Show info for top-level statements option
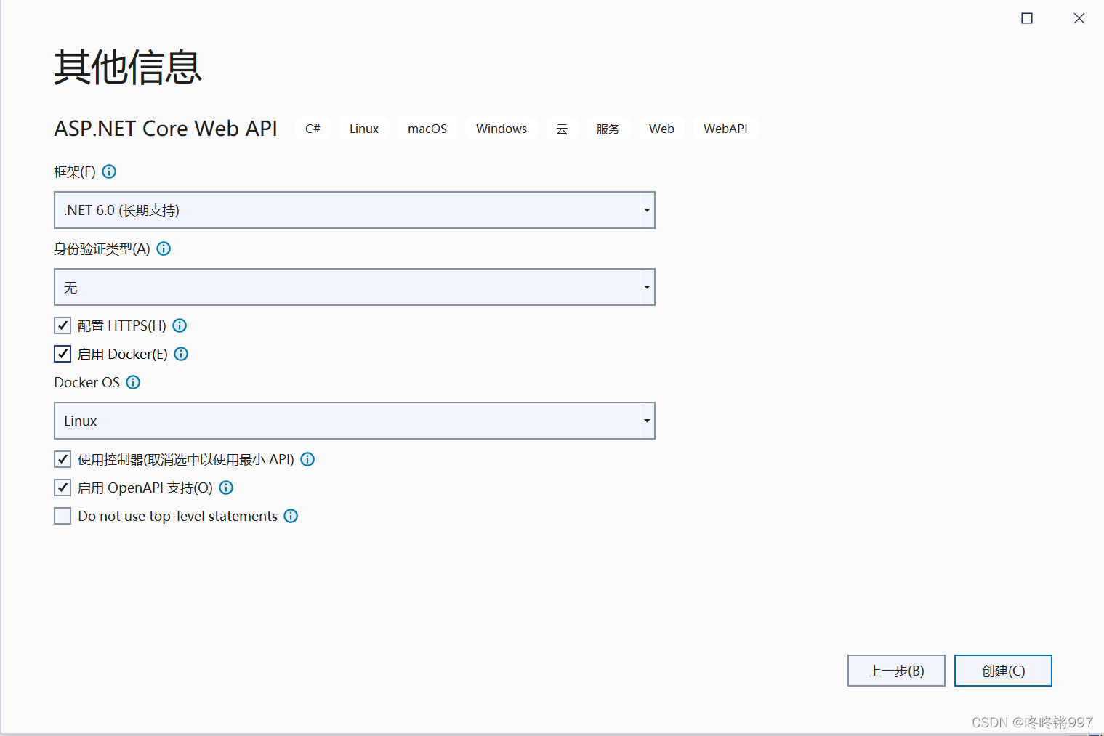This screenshot has width=1104, height=736. pos(291,516)
